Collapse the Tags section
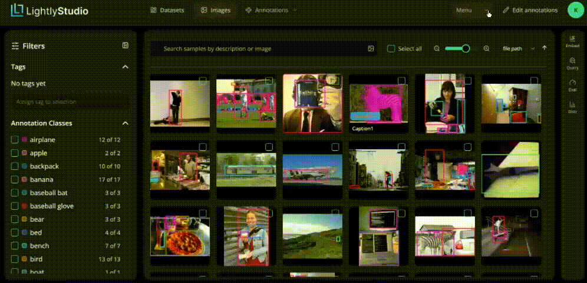This screenshot has height=283, width=587. pyautogui.click(x=126, y=67)
